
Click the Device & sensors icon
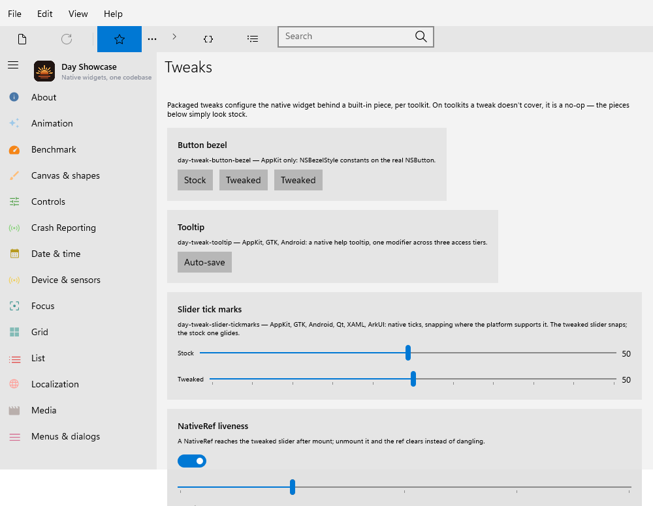click(x=14, y=280)
